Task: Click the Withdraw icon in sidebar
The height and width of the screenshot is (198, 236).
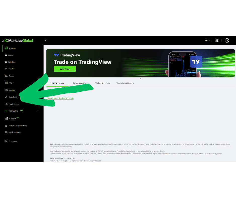Action: 6,62
